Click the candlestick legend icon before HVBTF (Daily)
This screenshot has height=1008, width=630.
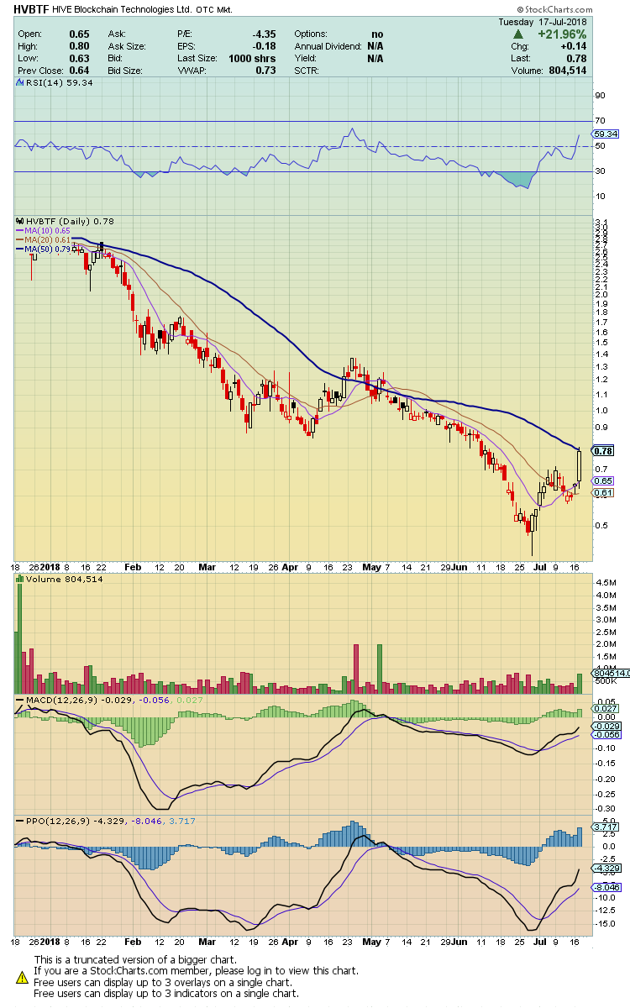click(x=20, y=220)
